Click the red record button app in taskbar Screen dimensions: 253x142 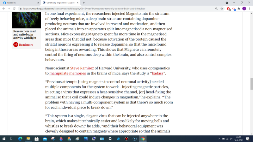[126, 139]
